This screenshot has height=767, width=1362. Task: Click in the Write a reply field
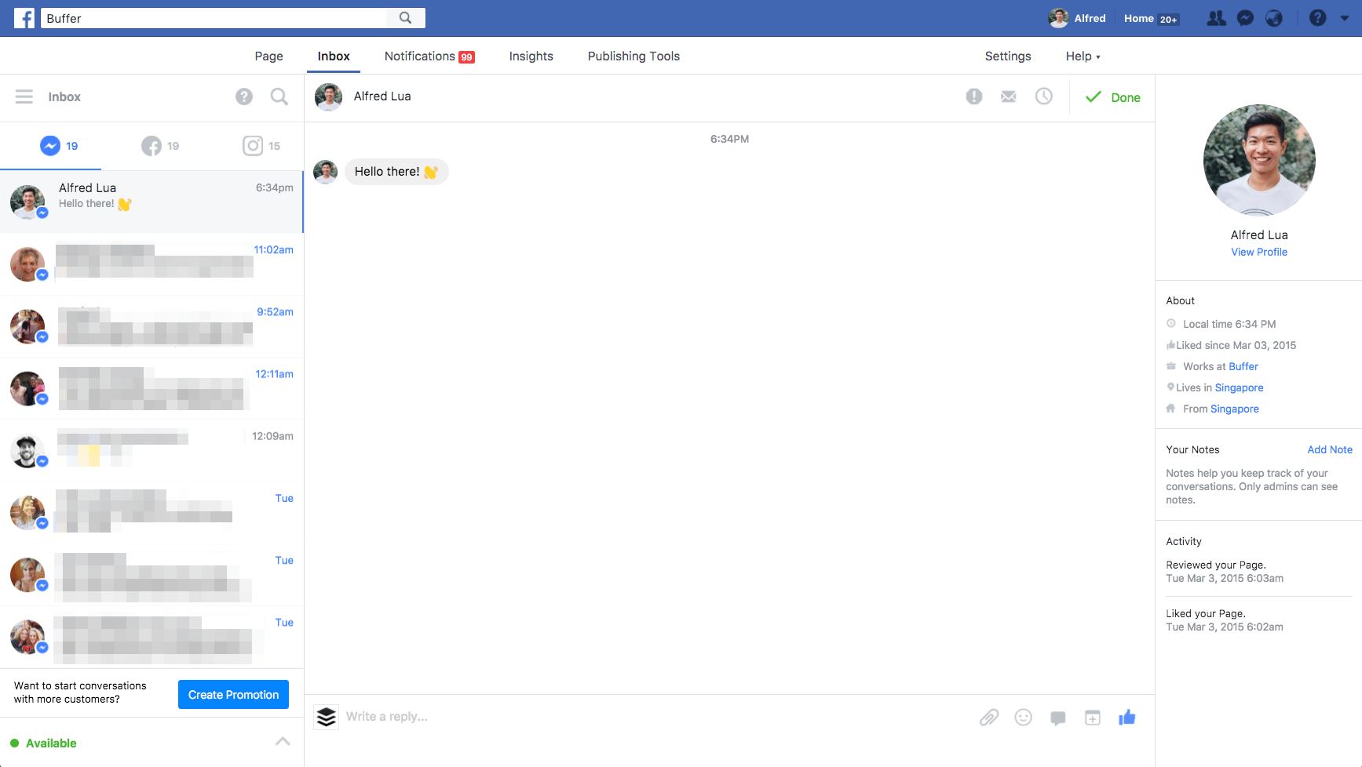pyautogui.click(x=471, y=716)
